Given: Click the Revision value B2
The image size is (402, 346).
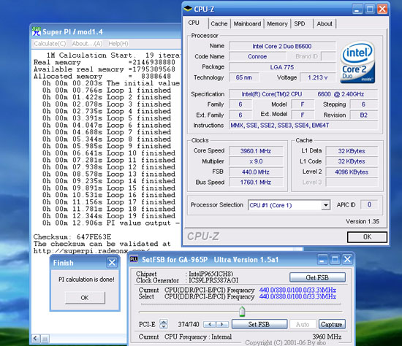Looking at the screenshot, I should point(363,115).
